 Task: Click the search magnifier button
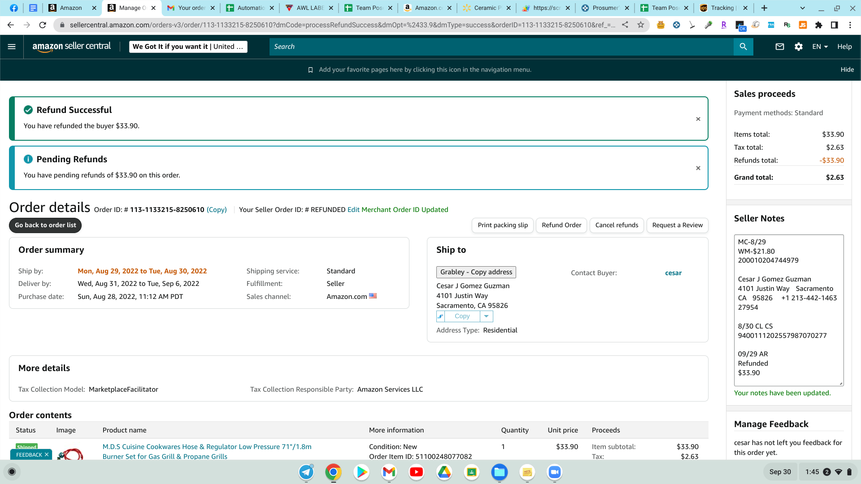(743, 47)
